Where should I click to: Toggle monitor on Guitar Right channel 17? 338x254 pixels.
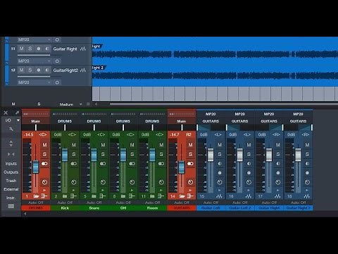click(278, 164)
